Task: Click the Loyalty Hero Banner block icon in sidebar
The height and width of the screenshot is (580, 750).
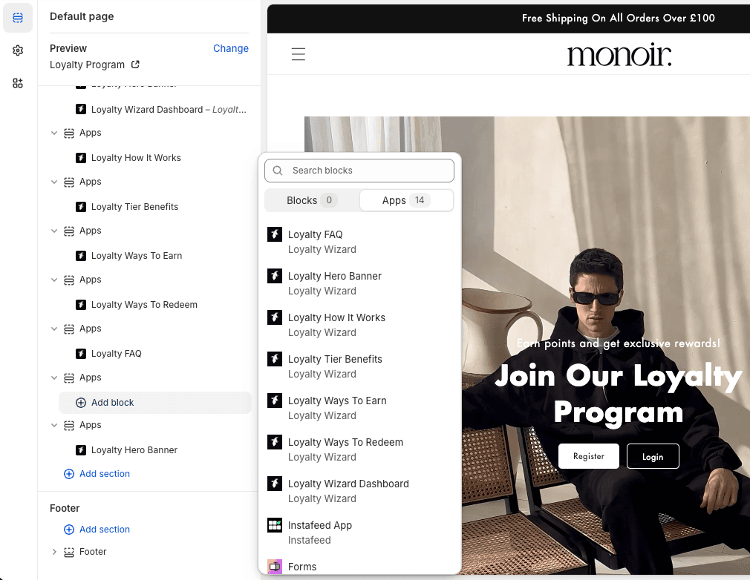Action: (80, 449)
